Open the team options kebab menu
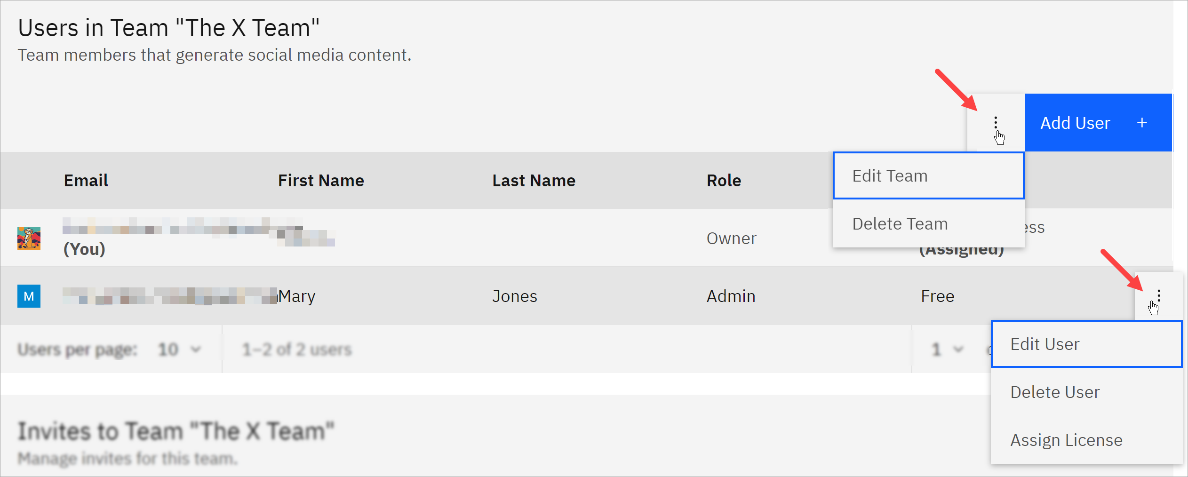Image resolution: width=1188 pixels, height=477 pixels. point(996,123)
